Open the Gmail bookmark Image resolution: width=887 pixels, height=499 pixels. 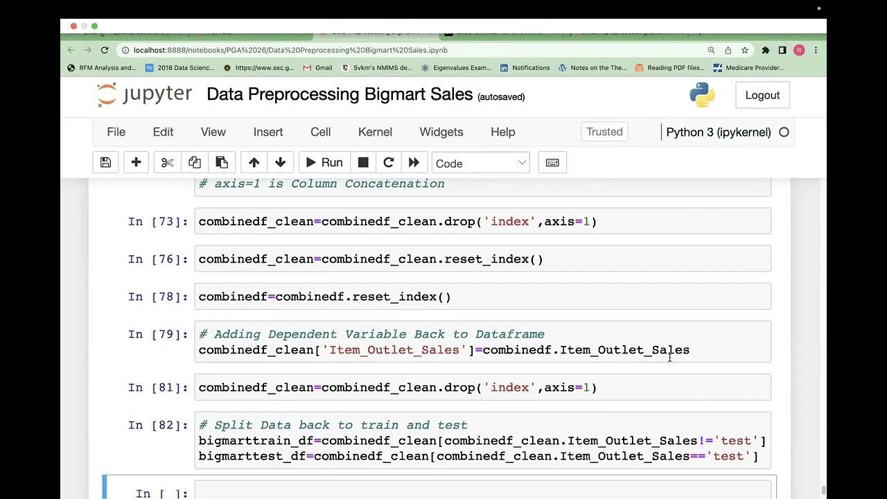tap(318, 68)
